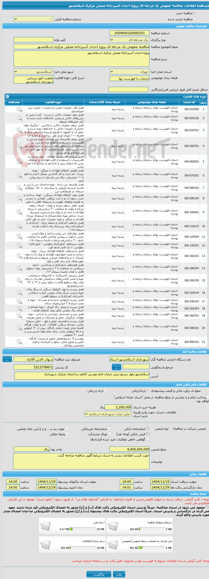The image size is (209, 579).
Task: Toggle the اوراق مشارکت checkbox
Action: (x=110, y=434)
